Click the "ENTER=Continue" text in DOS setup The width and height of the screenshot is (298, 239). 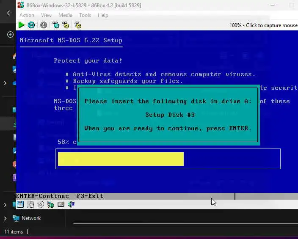pos(42,196)
